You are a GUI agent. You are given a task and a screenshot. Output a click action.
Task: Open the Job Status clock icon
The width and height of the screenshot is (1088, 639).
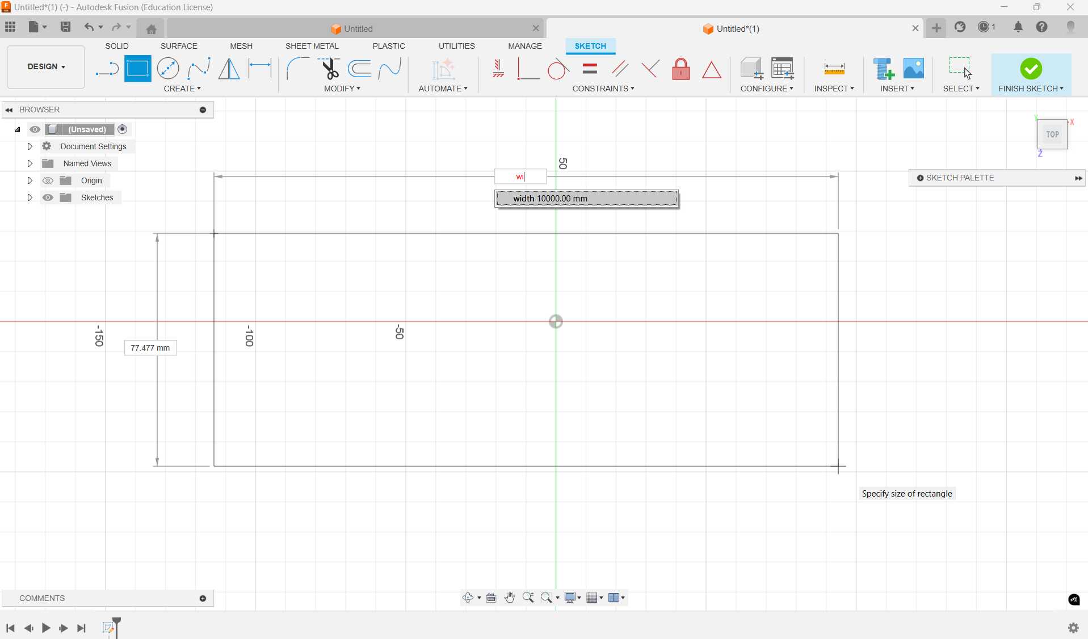[x=984, y=27]
